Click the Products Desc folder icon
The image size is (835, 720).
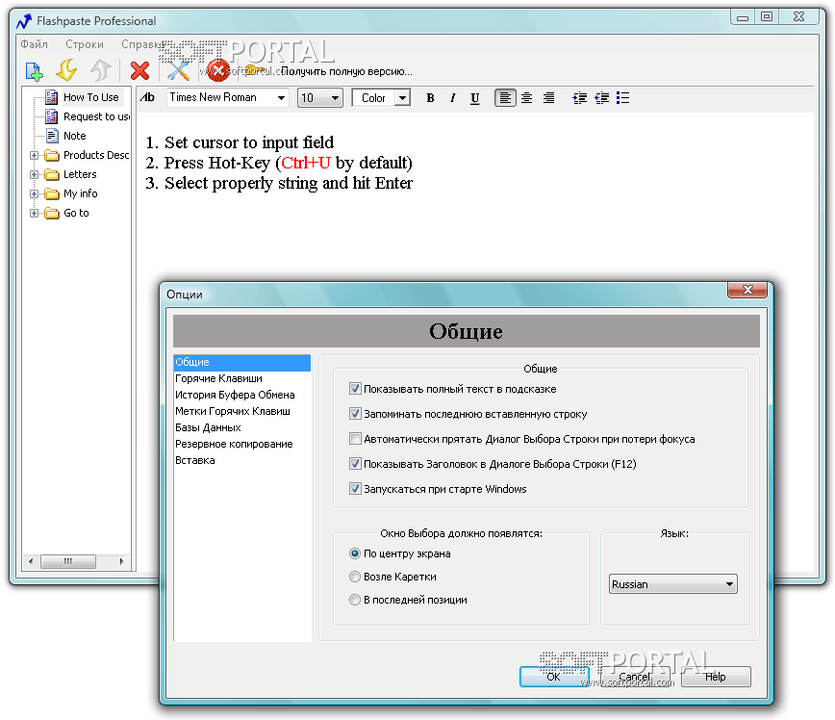tap(52, 155)
